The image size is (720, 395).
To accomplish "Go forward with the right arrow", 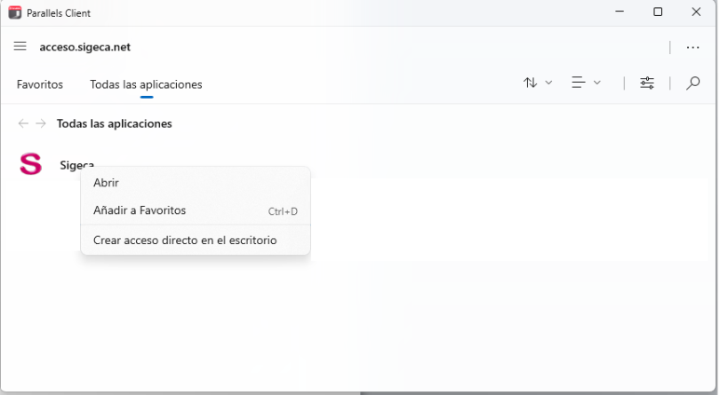I will pyautogui.click(x=41, y=123).
